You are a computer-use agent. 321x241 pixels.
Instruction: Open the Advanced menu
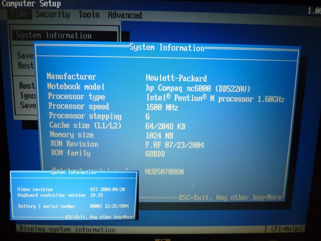click(x=125, y=15)
